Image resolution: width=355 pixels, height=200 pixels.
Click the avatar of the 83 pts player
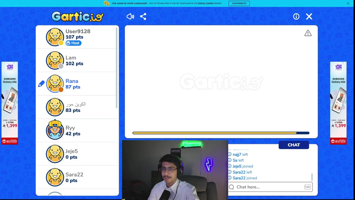[55, 107]
